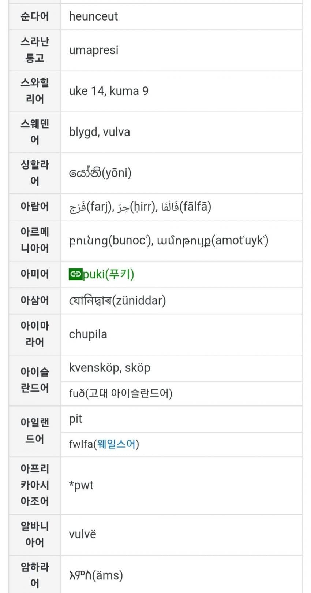Open the 웨일스어 blue link
The image size is (311, 593).
pyautogui.click(x=116, y=444)
